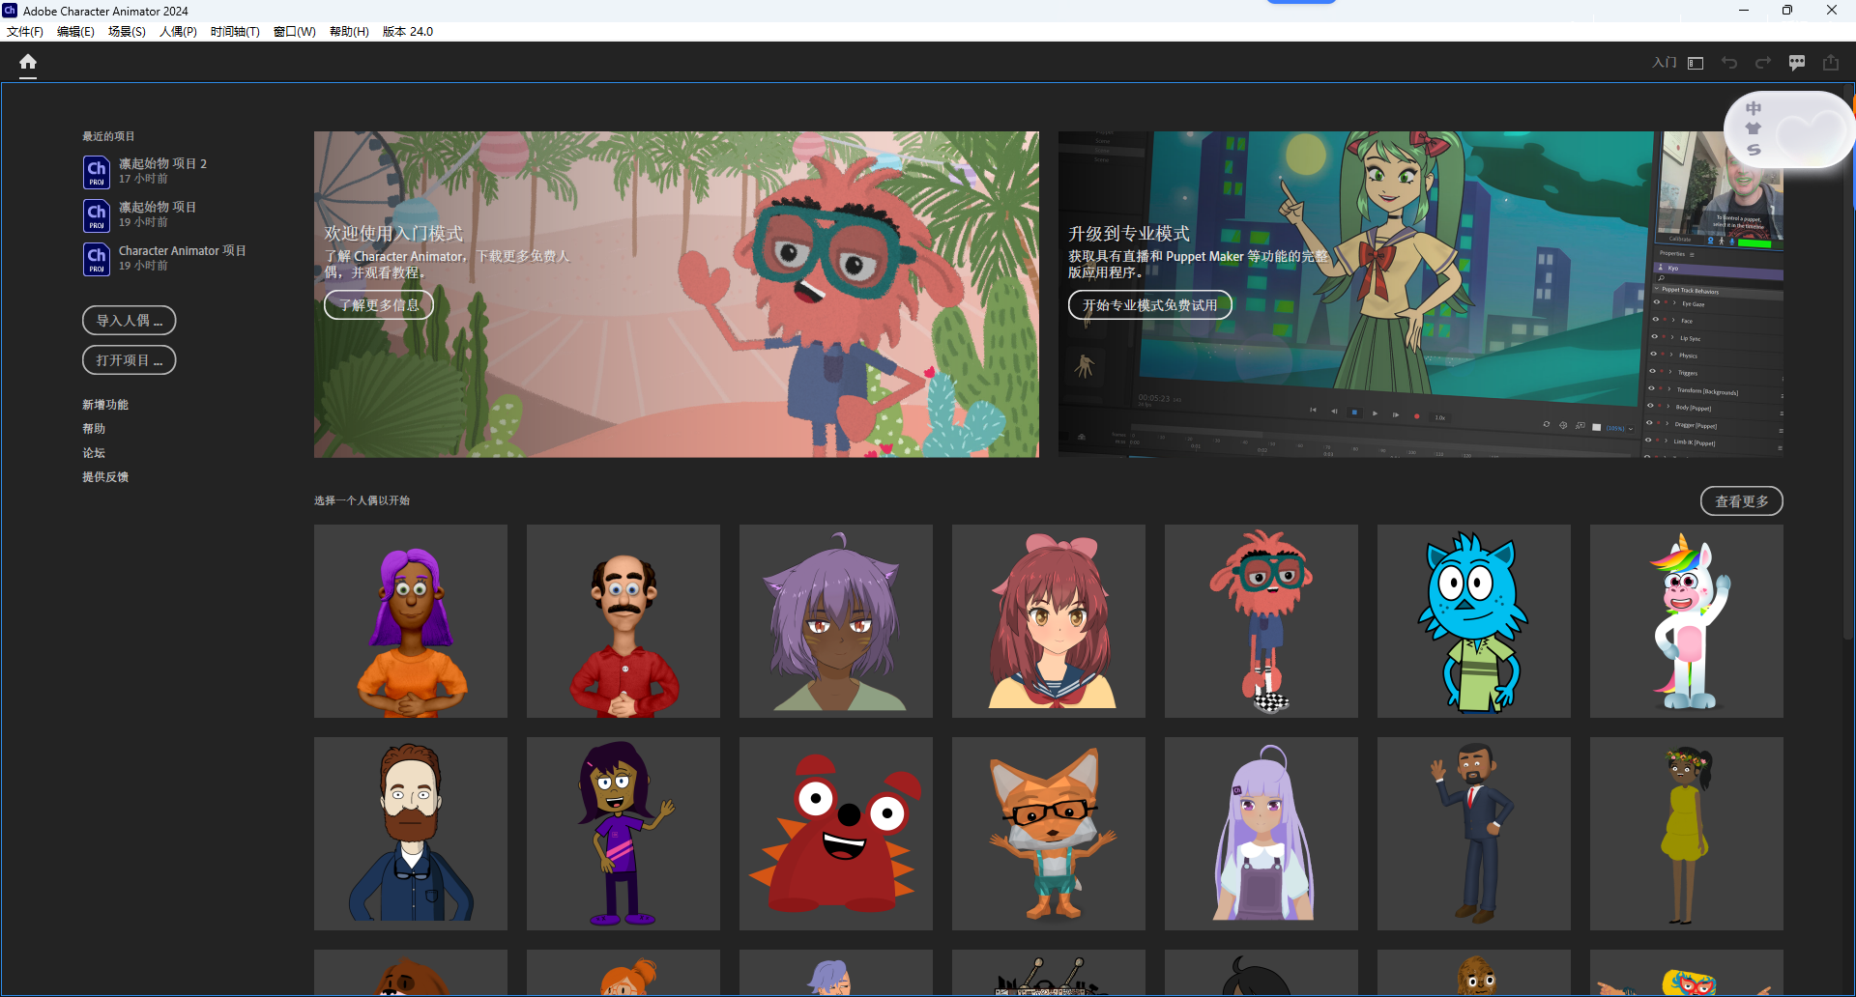This screenshot has width=1856, height=997.
Task: Click the workspace layout icon beside 入门
Action: (1695, 62)
